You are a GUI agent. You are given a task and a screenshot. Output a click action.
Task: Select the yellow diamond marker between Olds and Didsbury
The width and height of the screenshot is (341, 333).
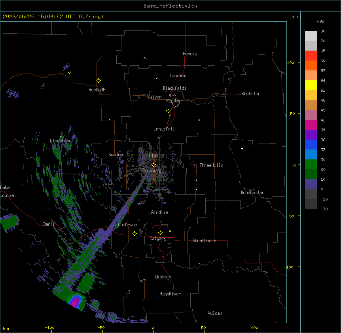(x=154, y=165)
